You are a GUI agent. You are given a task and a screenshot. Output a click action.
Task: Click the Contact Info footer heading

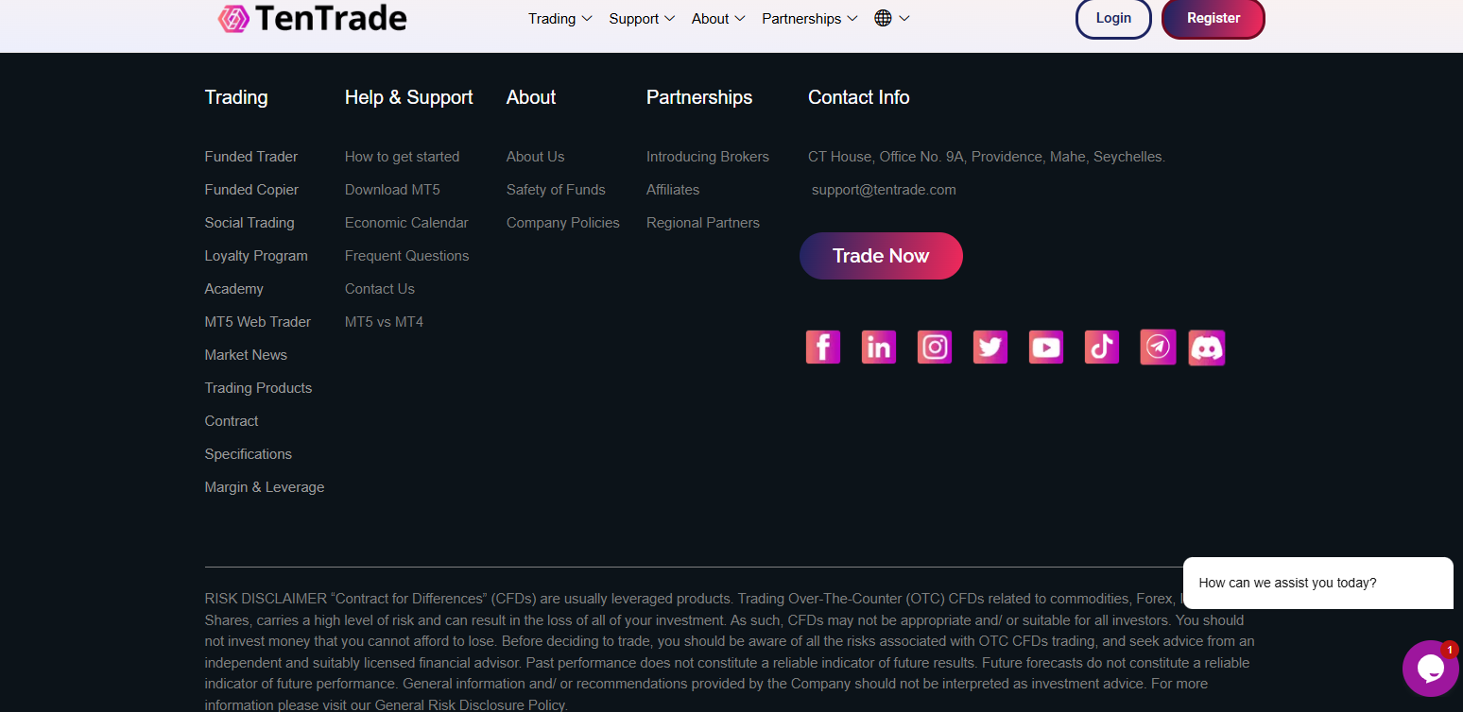tap(859, 97)
